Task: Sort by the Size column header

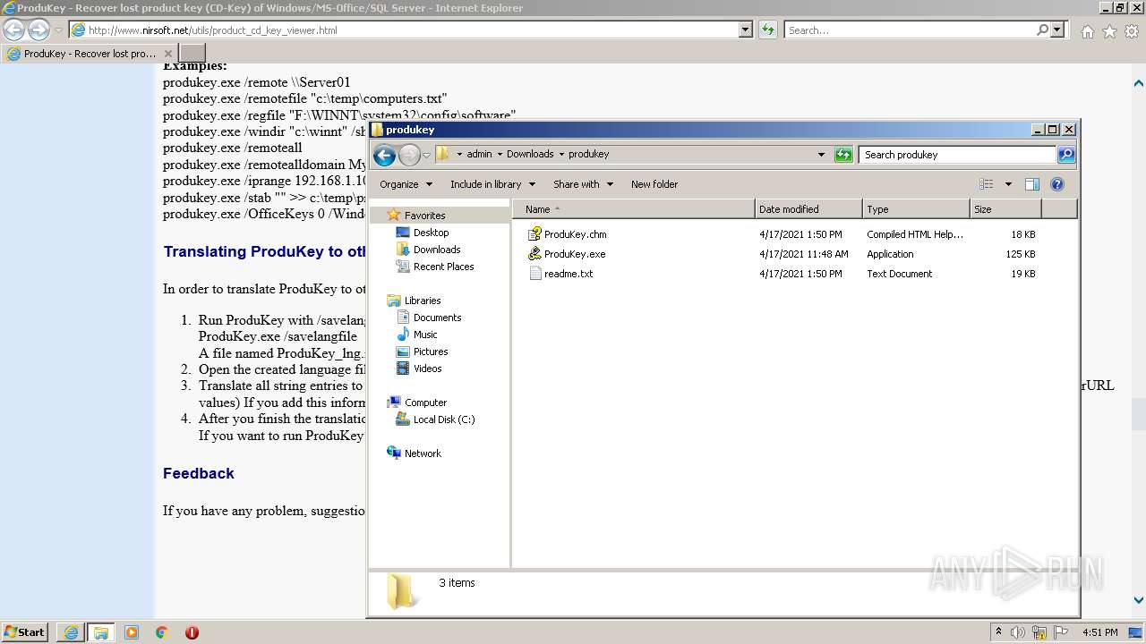Action: 1005,209
